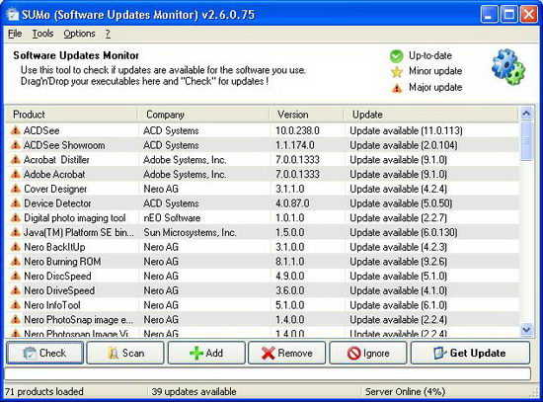The image size is (543, 402).
Task: Select the Nero DriveSpeed row
Action: 262,290
